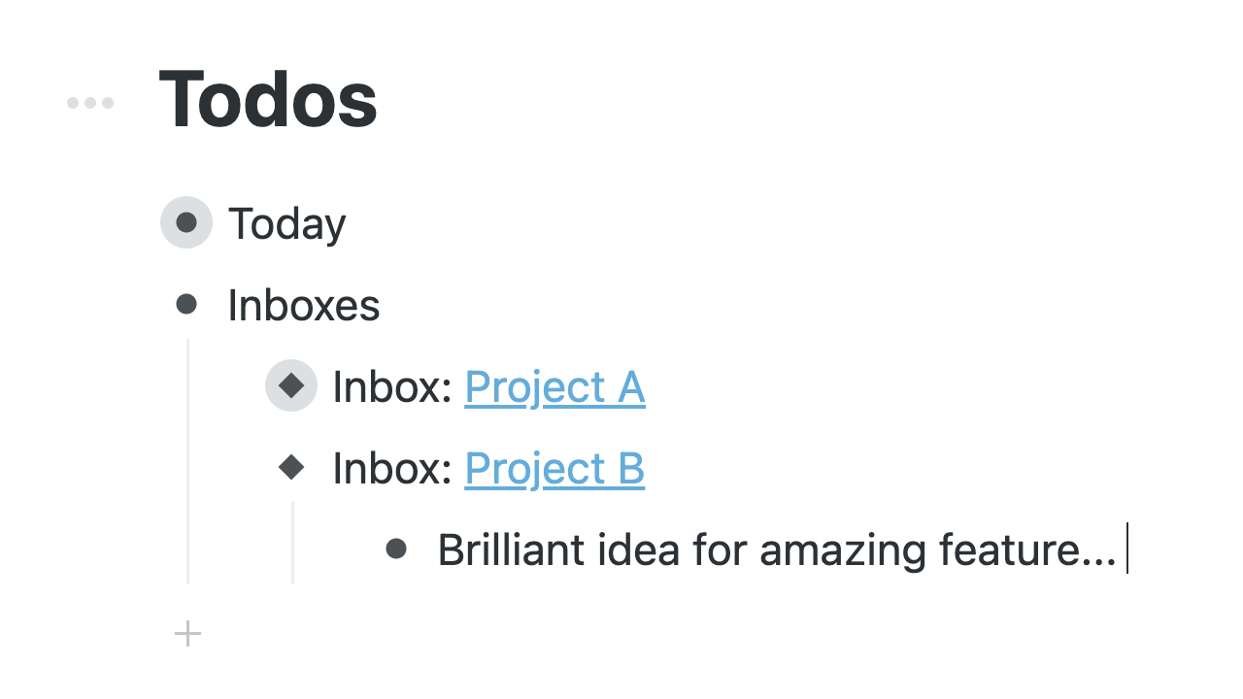Collapse Project B via its indent line
The height and width of the screenshot is (699, 1243).
[x=292, y=543]
